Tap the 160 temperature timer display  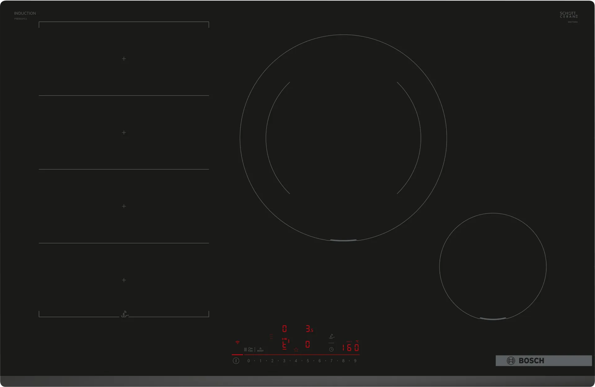point(350,348)
